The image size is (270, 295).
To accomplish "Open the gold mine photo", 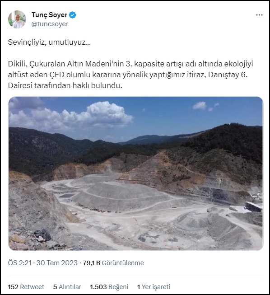I will pos(135,173).
